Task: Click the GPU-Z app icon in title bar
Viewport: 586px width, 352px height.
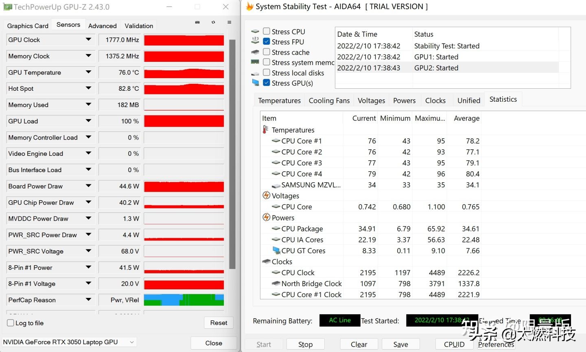Action: pyautogui.click(x=7, y=7)
